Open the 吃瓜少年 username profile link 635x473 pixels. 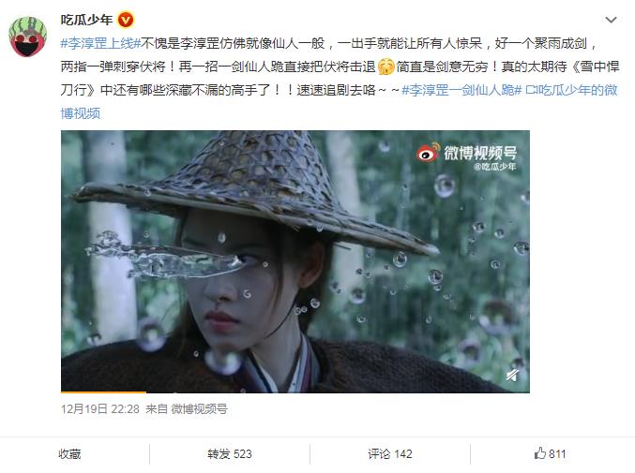pos(86,20)
